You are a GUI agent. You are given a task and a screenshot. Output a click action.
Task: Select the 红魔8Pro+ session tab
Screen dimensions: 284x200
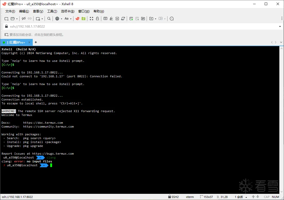pos(16,42)
